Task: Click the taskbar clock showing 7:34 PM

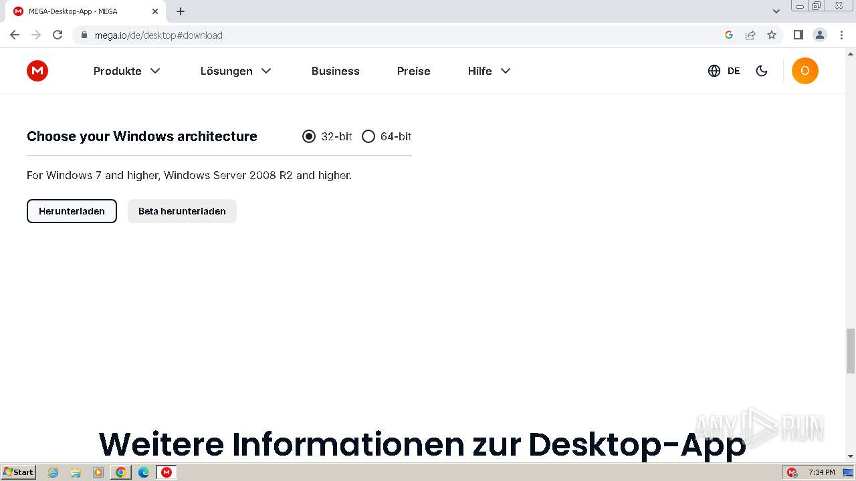Action: click(821, 472)
